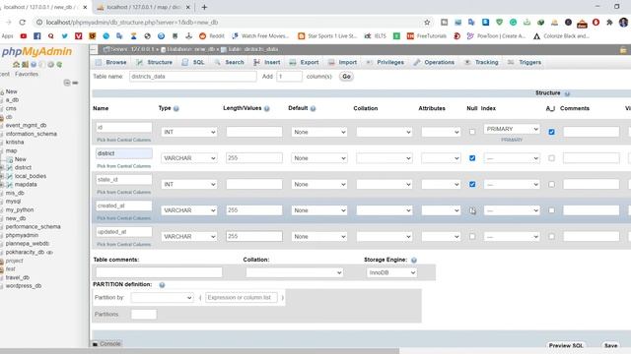631x354 pixels.
Task: Check Null for created_at column
Action: (x=472, y=210)
